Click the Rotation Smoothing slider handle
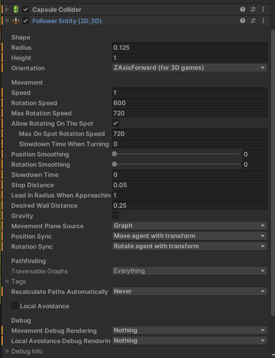The width and height of the screenshot is (275, 358). [x=114, y=165]
